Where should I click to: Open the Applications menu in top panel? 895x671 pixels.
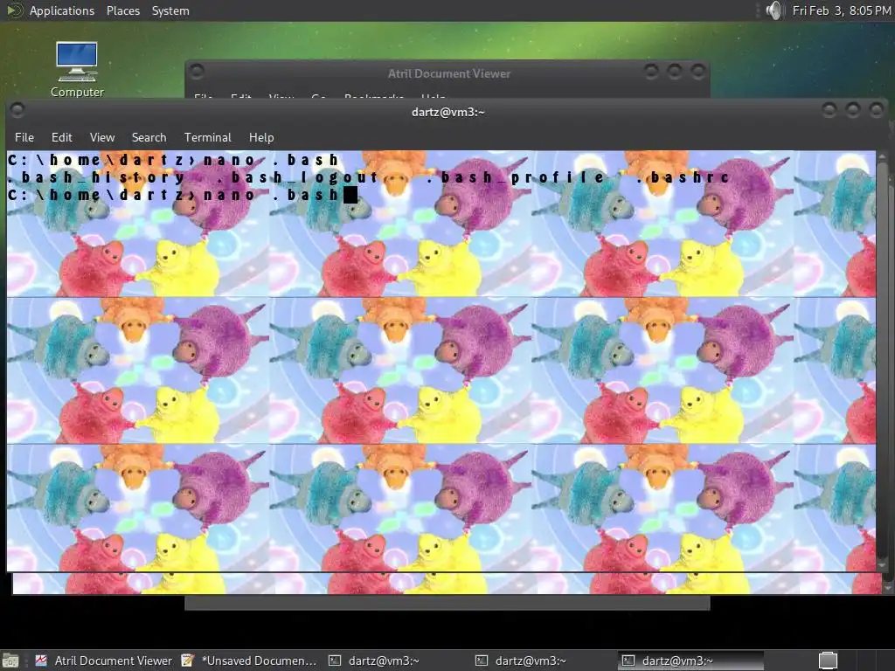[x=62, y=10]
